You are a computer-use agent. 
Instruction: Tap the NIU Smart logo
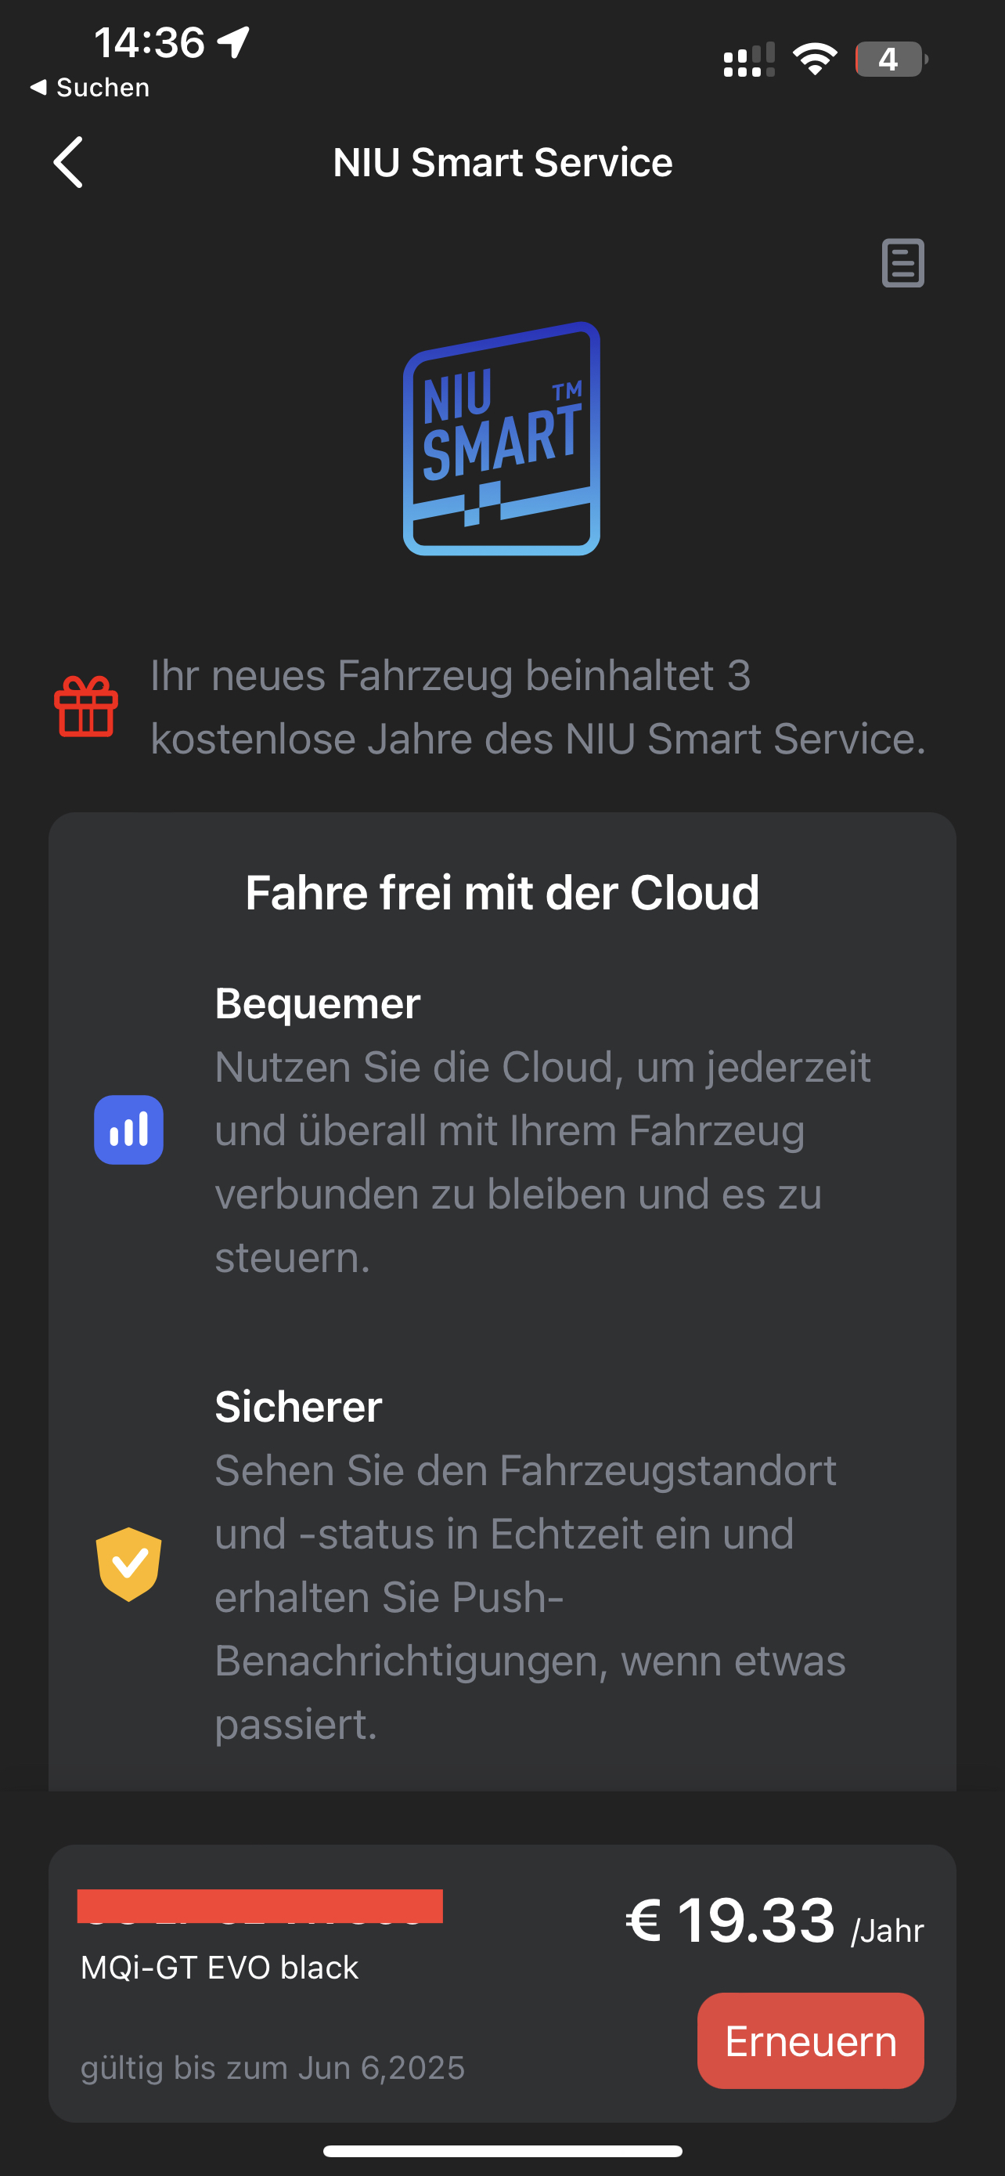click(502, 439)
